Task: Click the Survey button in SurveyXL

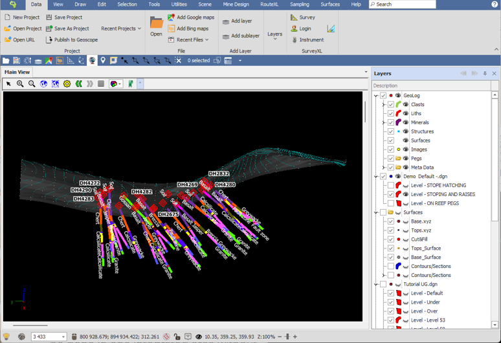Action: tap(303, 17)
